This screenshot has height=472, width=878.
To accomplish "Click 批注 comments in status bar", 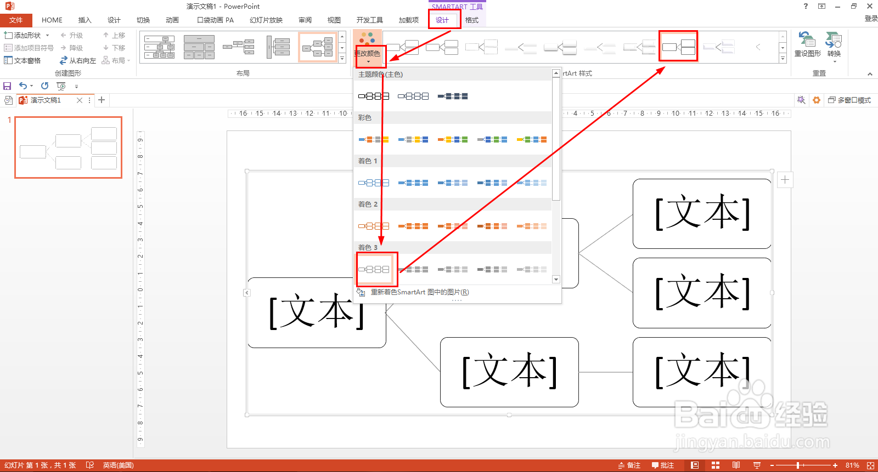I will tap(663, 465).
